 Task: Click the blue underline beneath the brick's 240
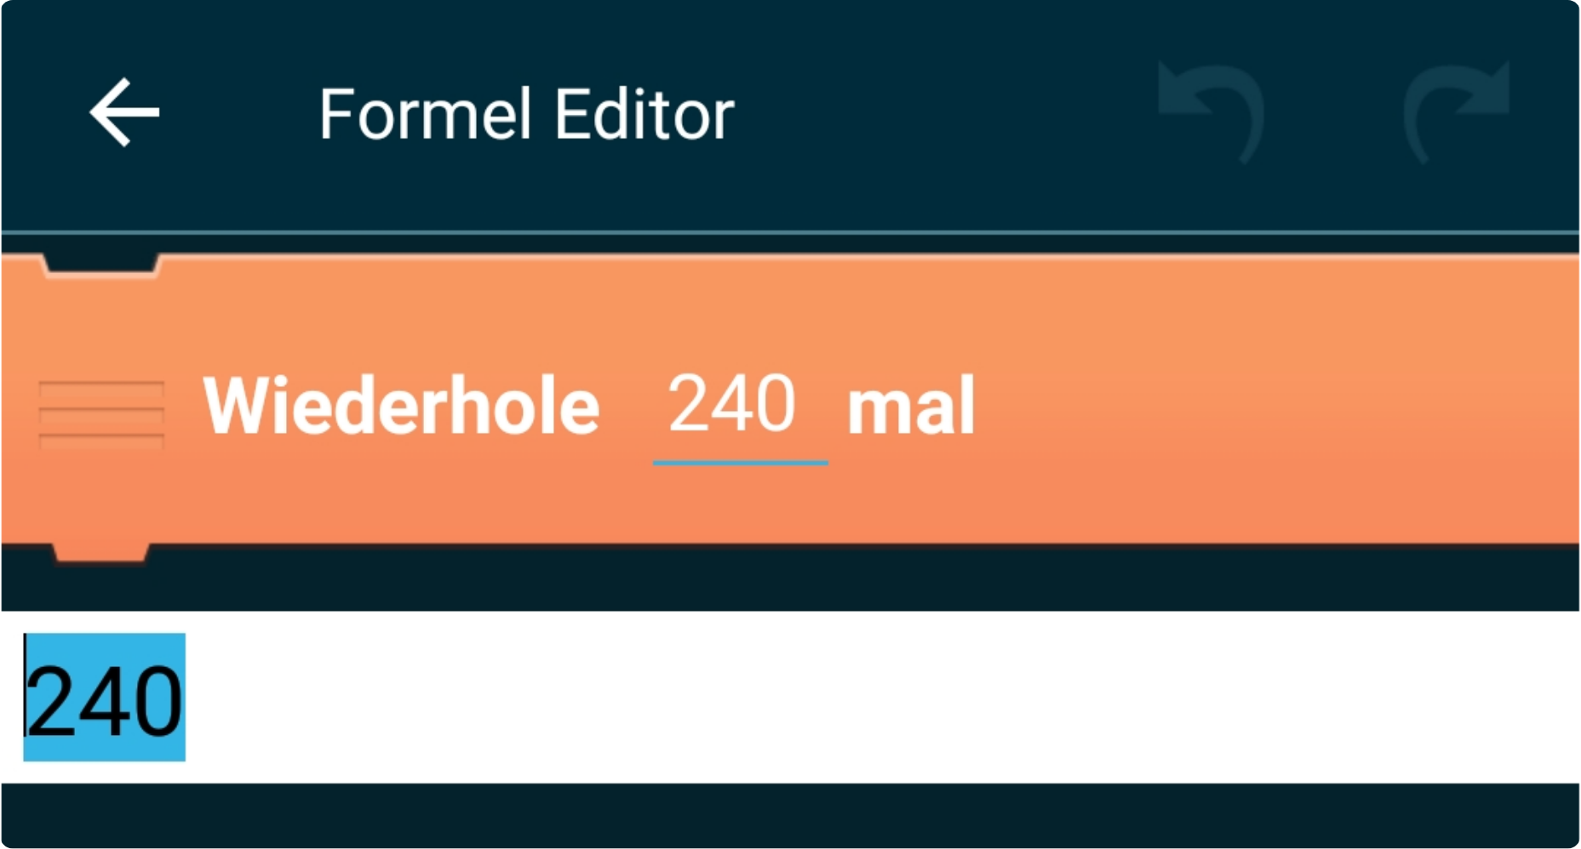(x=740, y=463)
